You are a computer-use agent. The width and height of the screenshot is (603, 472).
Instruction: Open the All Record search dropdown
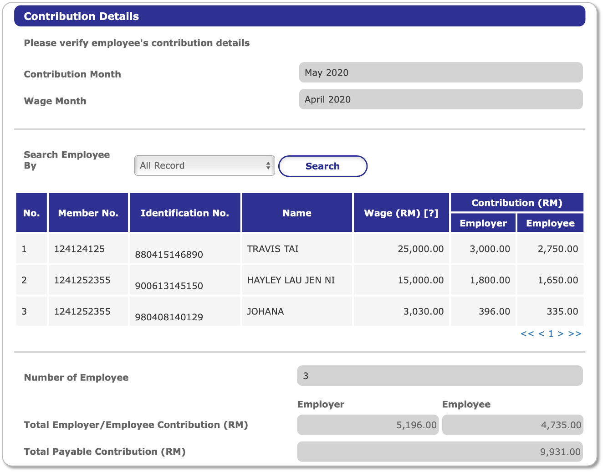click(204, 165)
